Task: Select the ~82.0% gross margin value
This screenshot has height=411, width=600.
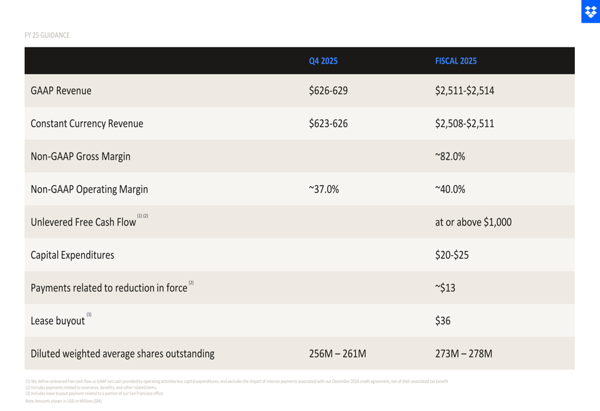Action: coord(449,157)
